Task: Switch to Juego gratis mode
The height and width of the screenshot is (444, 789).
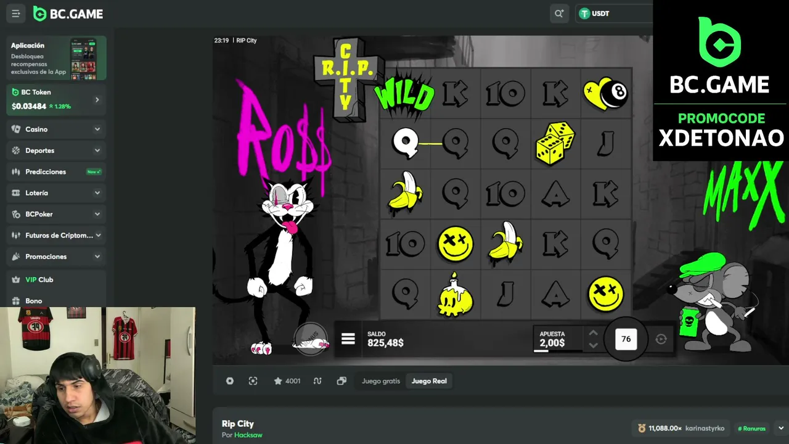Action: [381, 381]
